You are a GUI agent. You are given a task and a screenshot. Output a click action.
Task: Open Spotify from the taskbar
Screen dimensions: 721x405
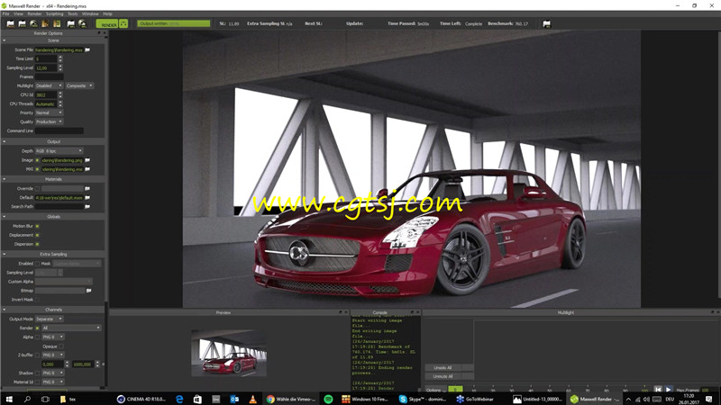328,399
